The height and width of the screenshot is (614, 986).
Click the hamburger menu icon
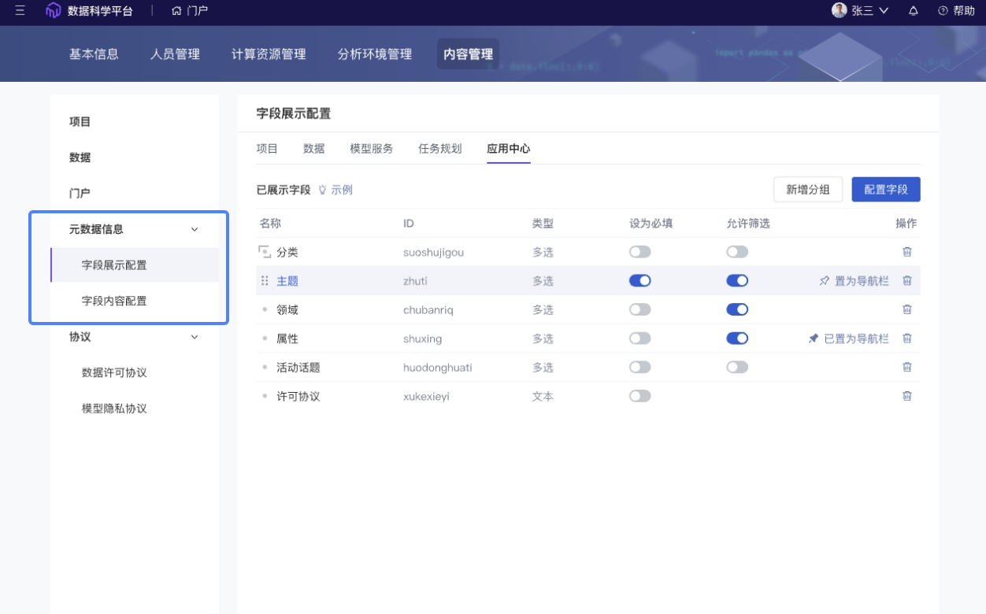pyautogui.click(x=20, y=11)
